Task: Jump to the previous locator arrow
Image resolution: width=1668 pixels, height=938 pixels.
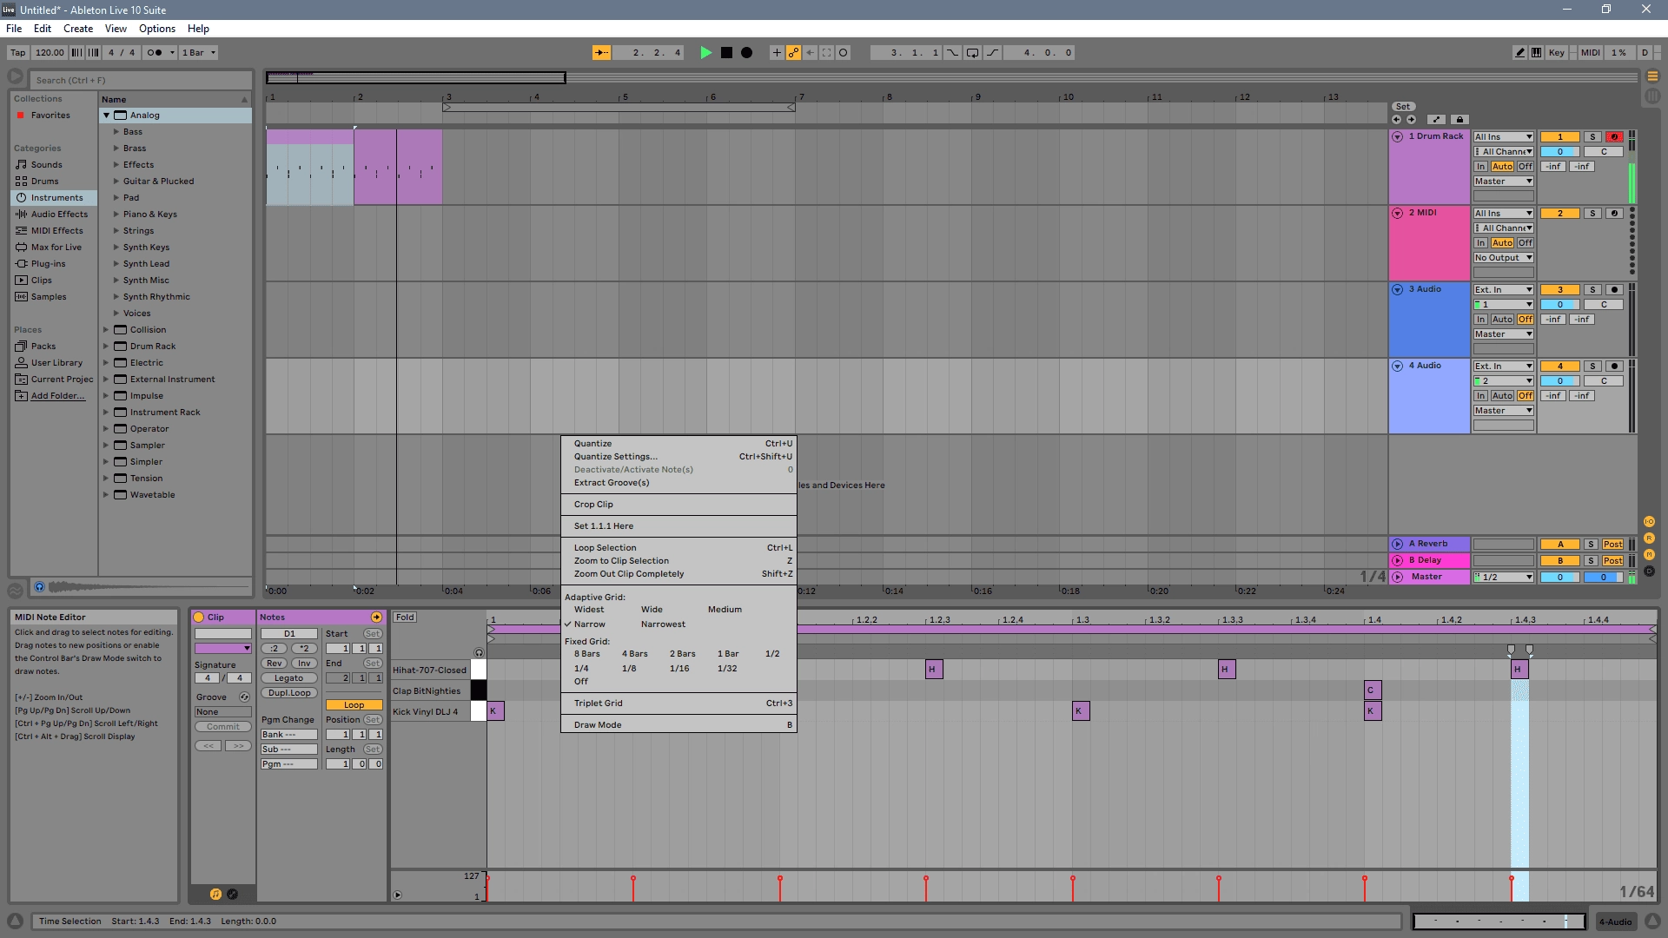Action: click(x=1396, y=120)
